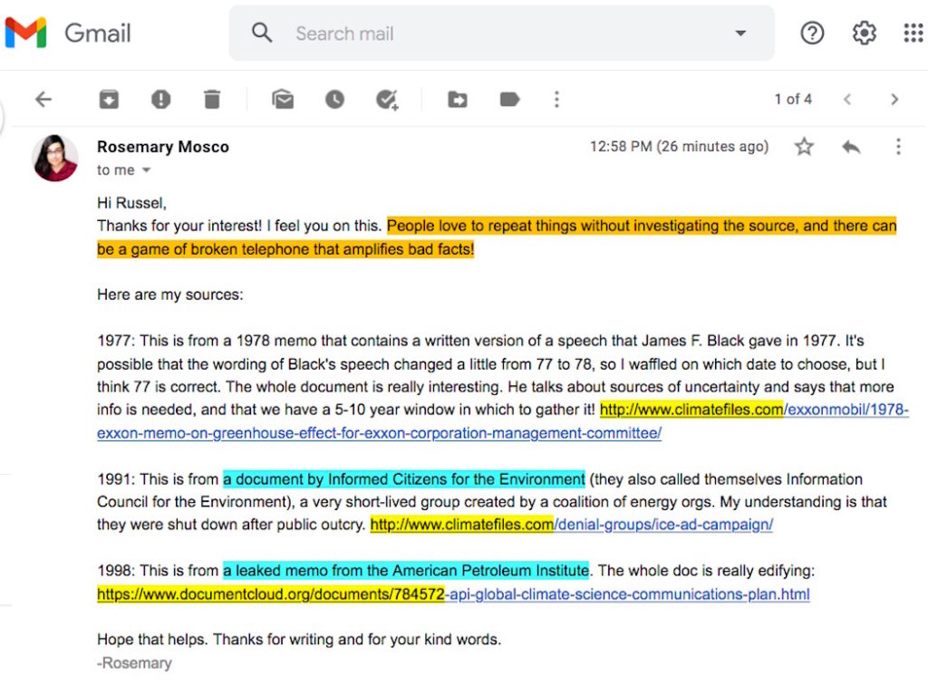Viewport: 928px width, 686px height.
Task: Reply to Rosemary's email
Action: [851, 147]
